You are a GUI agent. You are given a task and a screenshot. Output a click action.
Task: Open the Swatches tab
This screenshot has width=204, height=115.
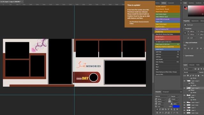(x=191, y=3)
